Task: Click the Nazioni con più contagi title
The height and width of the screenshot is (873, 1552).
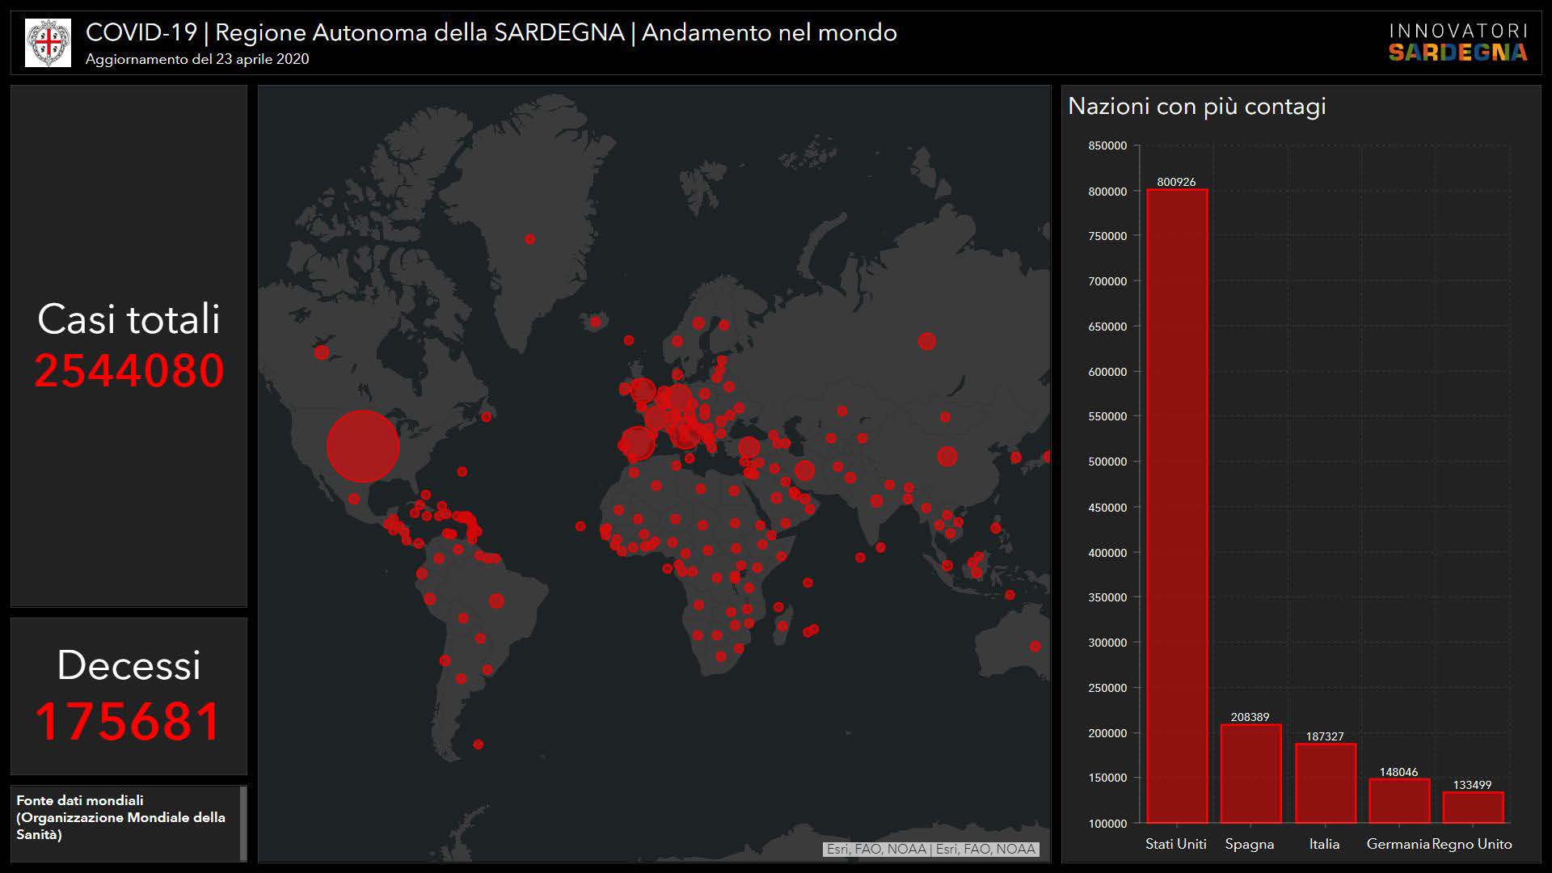Action: point(1196,106)
